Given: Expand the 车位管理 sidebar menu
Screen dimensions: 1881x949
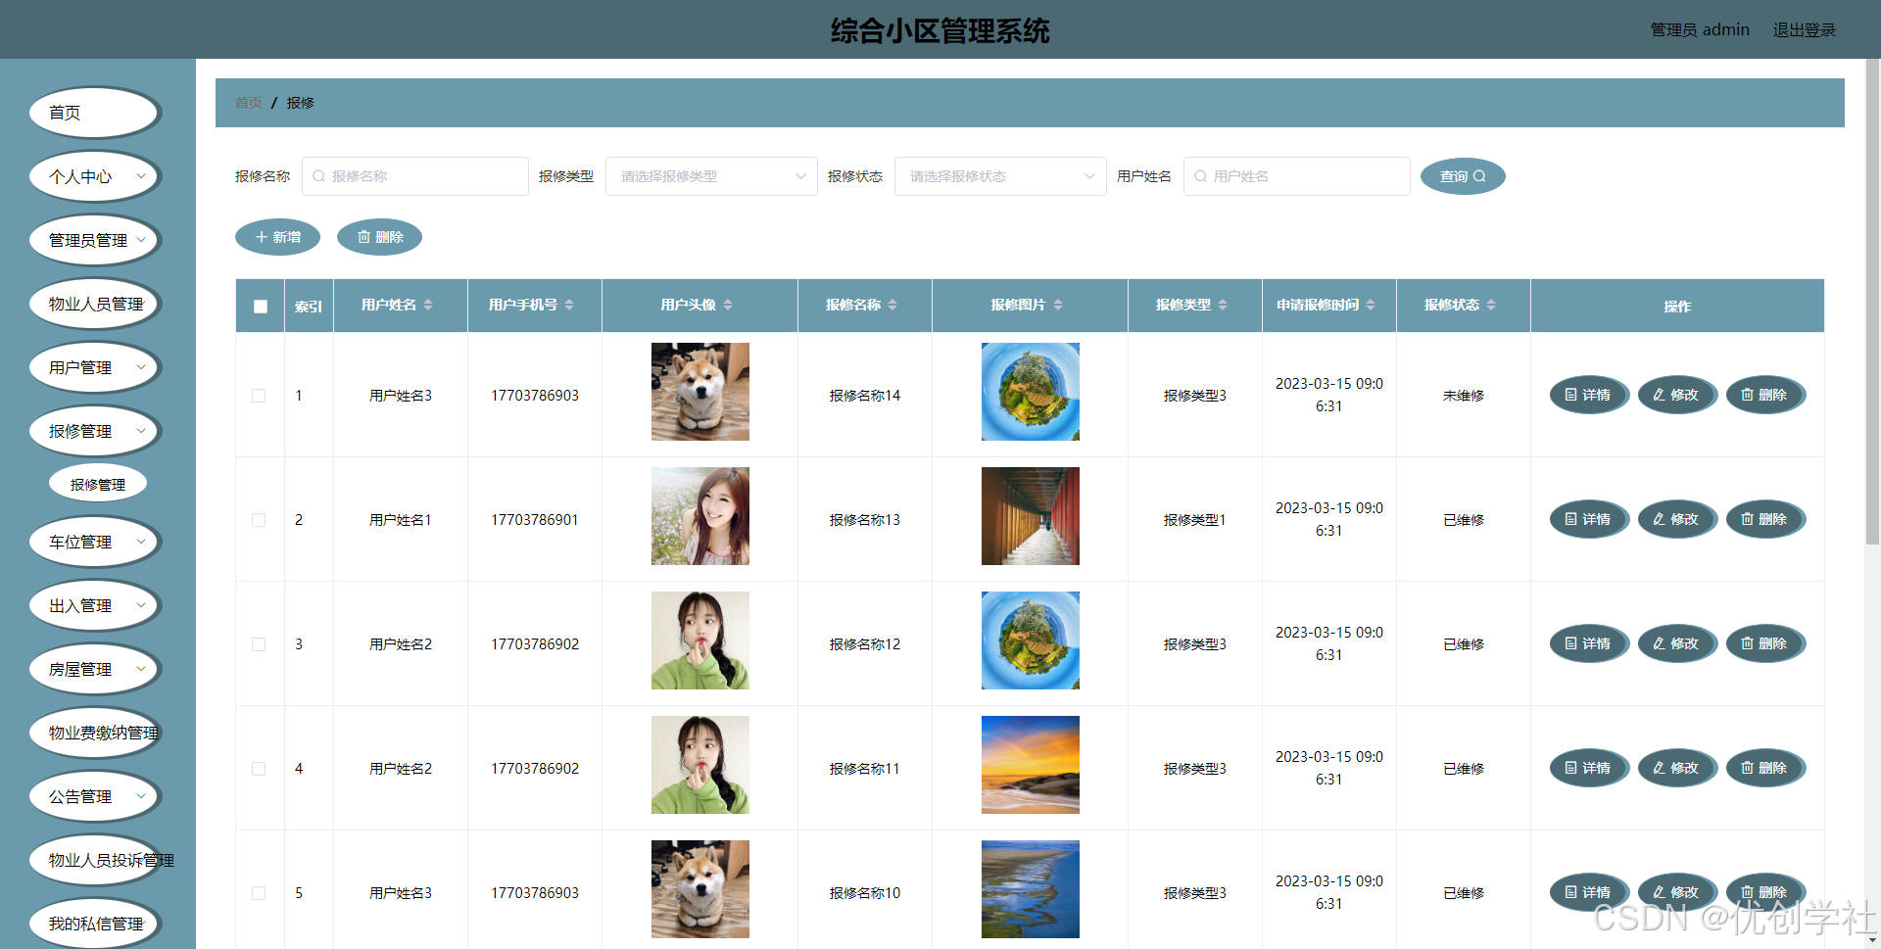Looking at the screenshot, I should tap(94, 542).
